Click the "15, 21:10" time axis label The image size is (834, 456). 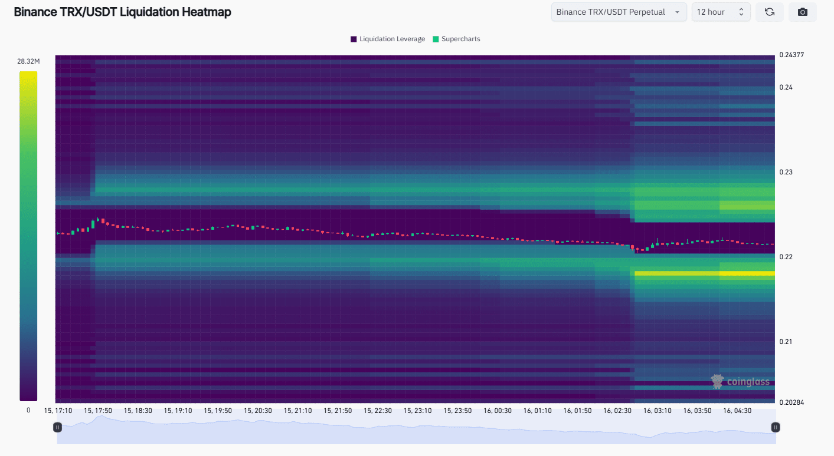298,410
